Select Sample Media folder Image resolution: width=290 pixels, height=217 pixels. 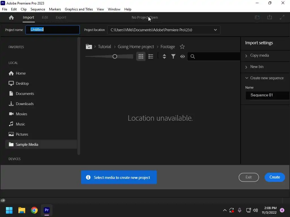pos(41,144)
